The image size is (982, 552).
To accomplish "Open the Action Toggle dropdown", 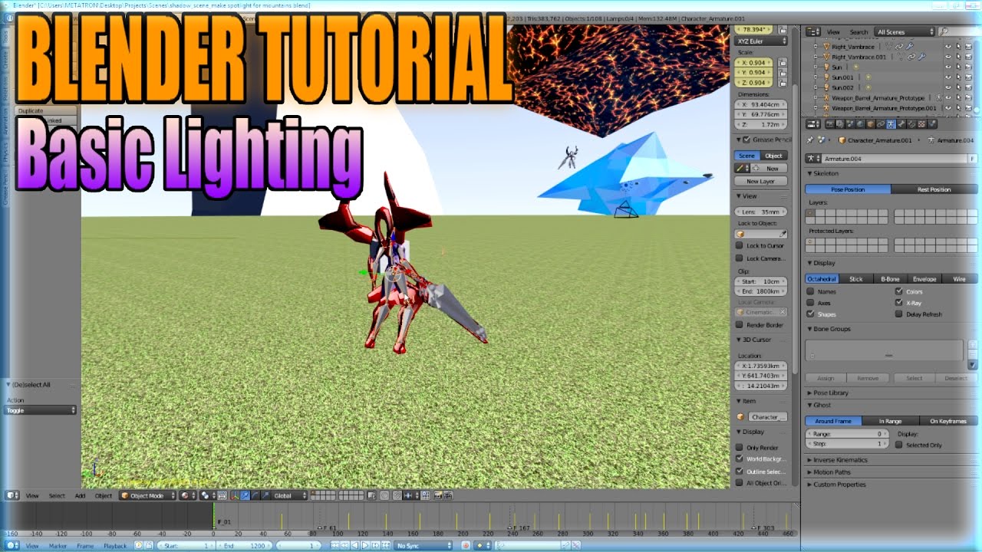I will click(41, 410).
